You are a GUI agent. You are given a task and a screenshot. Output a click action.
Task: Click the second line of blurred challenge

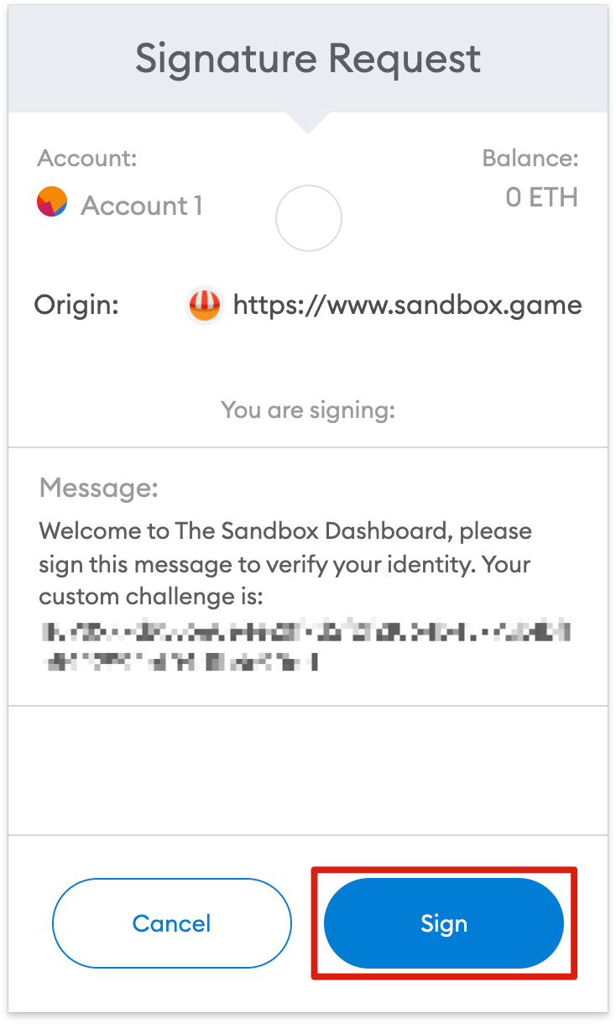182,662
